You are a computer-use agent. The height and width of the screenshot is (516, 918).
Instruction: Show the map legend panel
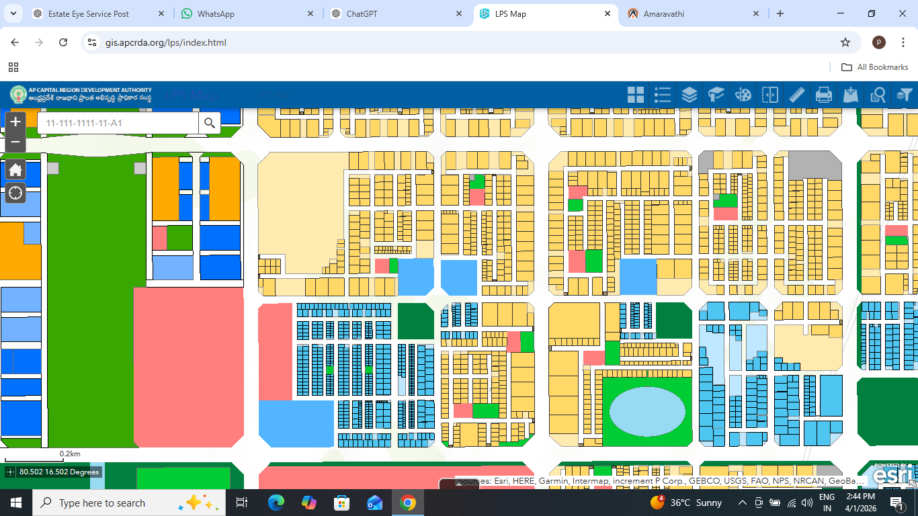[x=662, y=95]
